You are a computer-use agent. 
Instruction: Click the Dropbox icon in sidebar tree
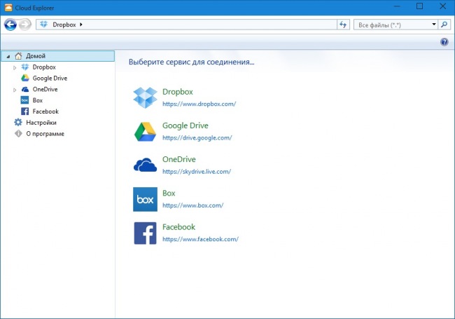pos(25,67)
